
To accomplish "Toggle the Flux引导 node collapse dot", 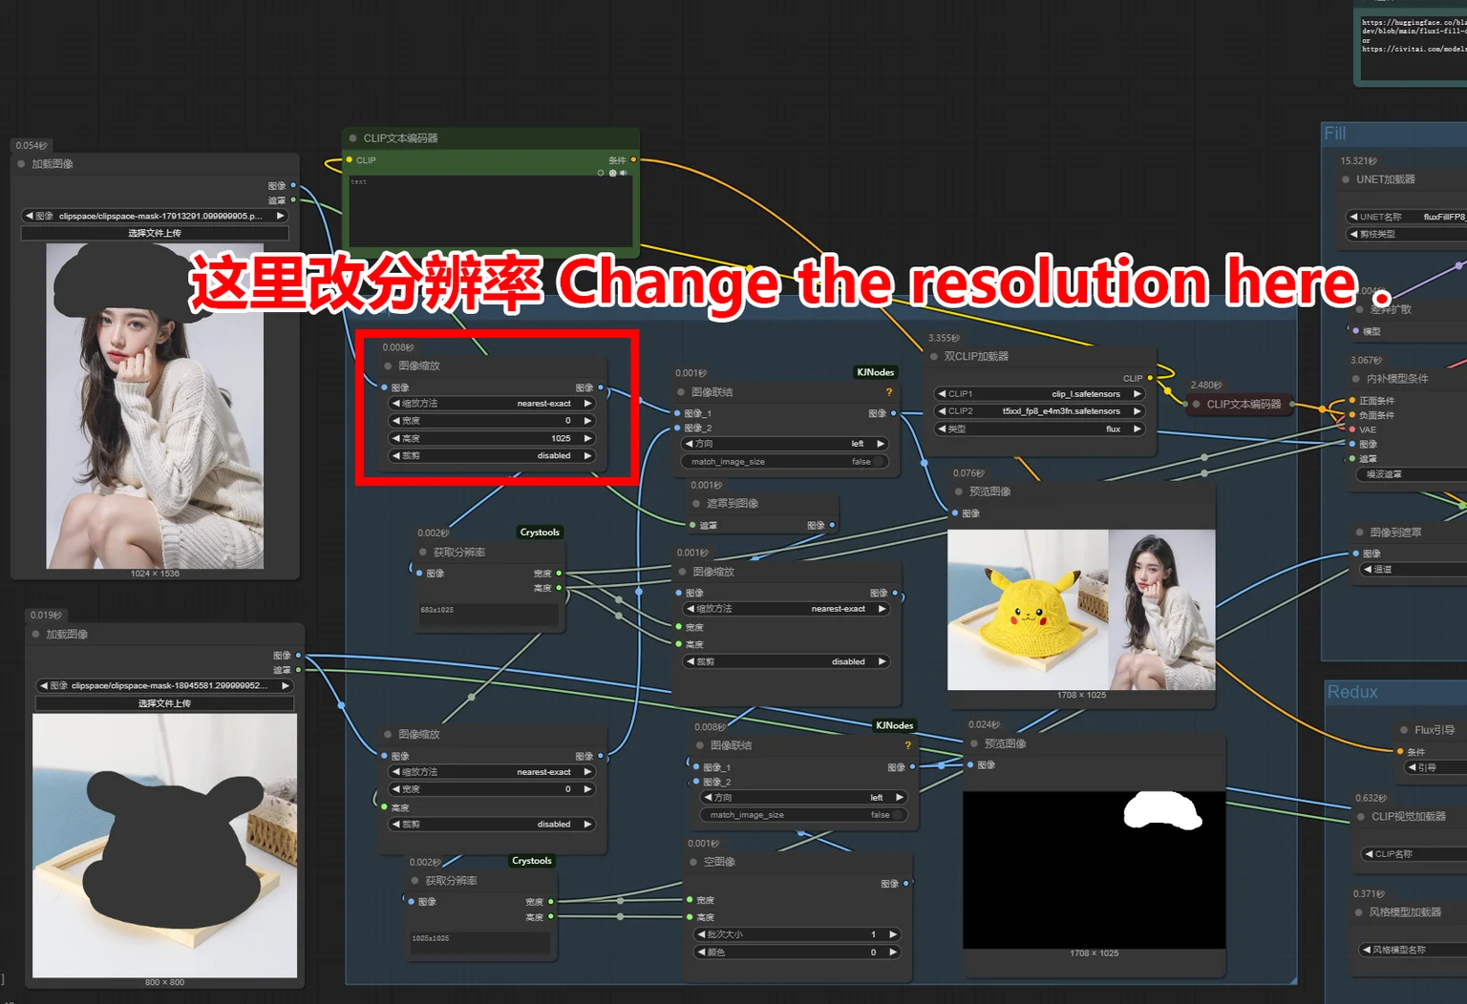I will 1403,730.
